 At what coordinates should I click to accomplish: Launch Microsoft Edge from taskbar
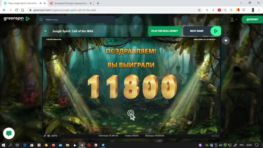tap(25, 145)
